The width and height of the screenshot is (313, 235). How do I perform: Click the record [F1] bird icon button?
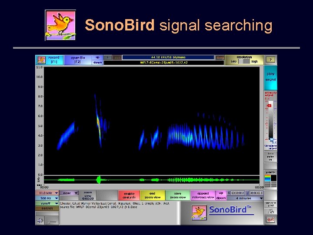click(x=49, y=60)
